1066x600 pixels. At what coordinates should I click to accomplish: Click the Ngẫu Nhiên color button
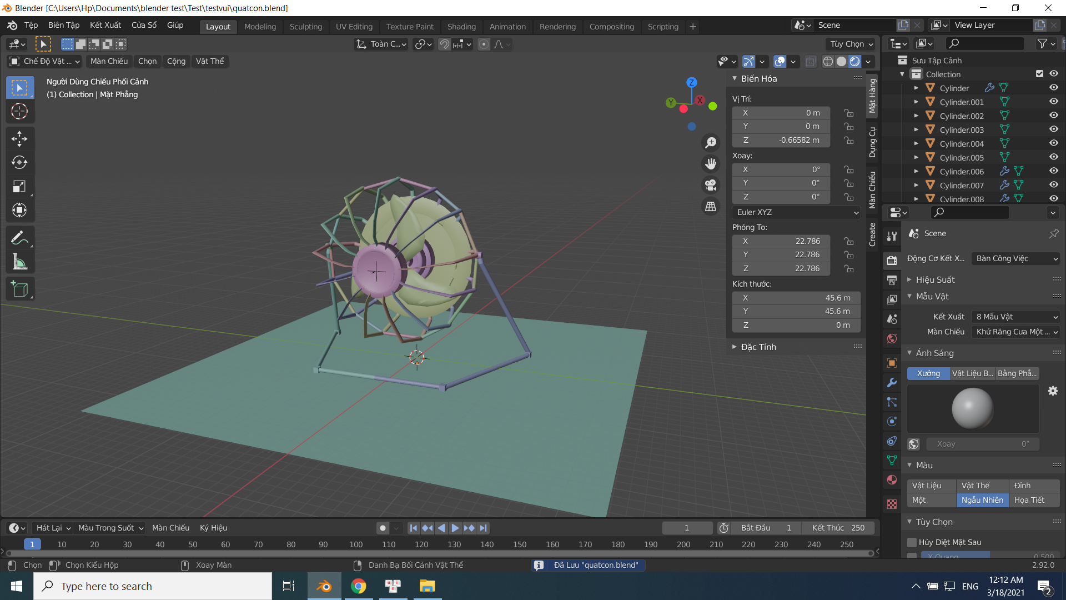983,500
